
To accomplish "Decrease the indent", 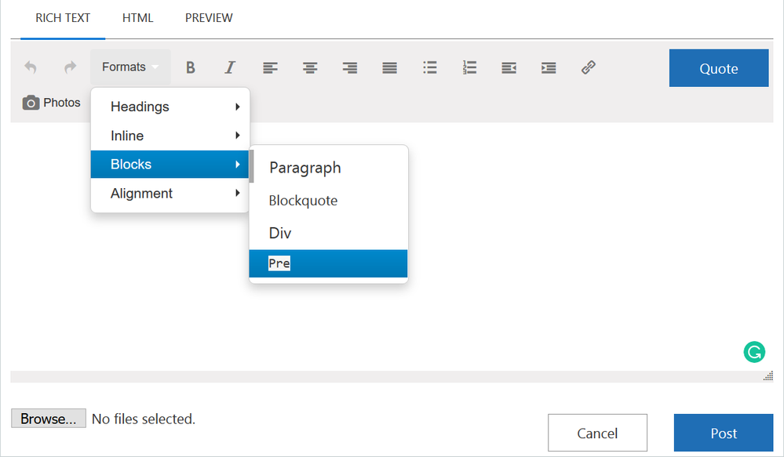I will tap(509, 67).
